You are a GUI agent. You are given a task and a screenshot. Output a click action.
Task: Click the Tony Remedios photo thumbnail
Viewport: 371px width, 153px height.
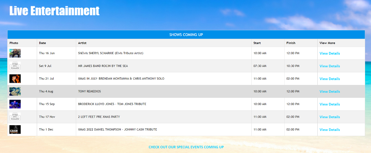(15, 91)
